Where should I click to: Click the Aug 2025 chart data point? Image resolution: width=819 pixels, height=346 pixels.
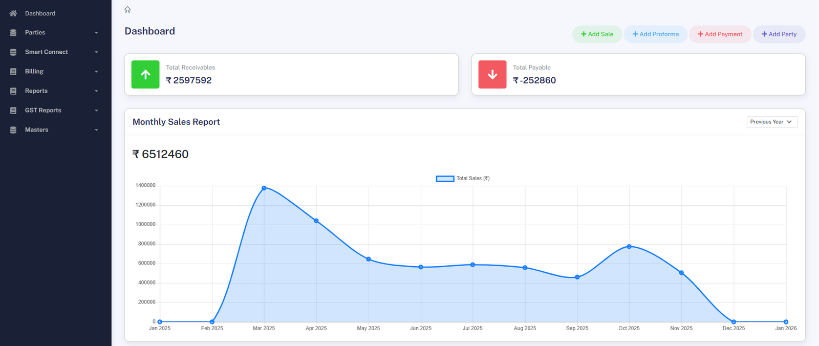click(525, 268)
